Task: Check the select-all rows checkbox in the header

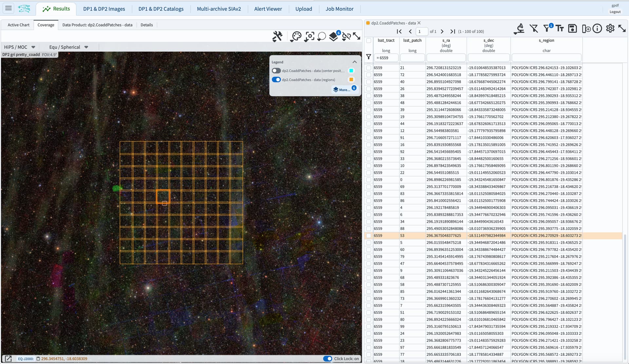Action: click(x=369, y=41)
